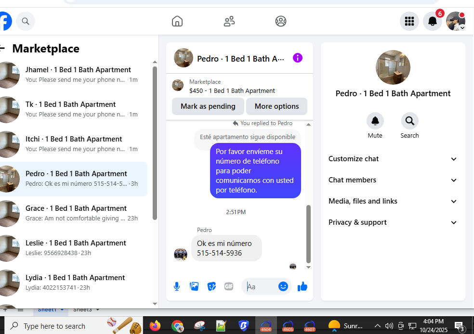Open Sheet3 tab dropdown arrow
The image size is (474, 334).
[x=98, y=309]
